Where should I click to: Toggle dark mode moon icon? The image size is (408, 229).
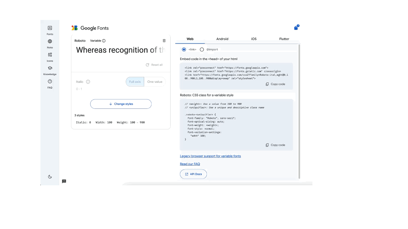point(50,177)
